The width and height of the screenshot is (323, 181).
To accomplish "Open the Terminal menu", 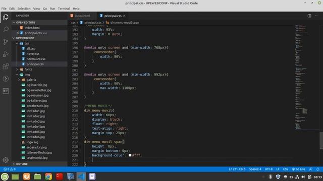I will click(64, 9).
